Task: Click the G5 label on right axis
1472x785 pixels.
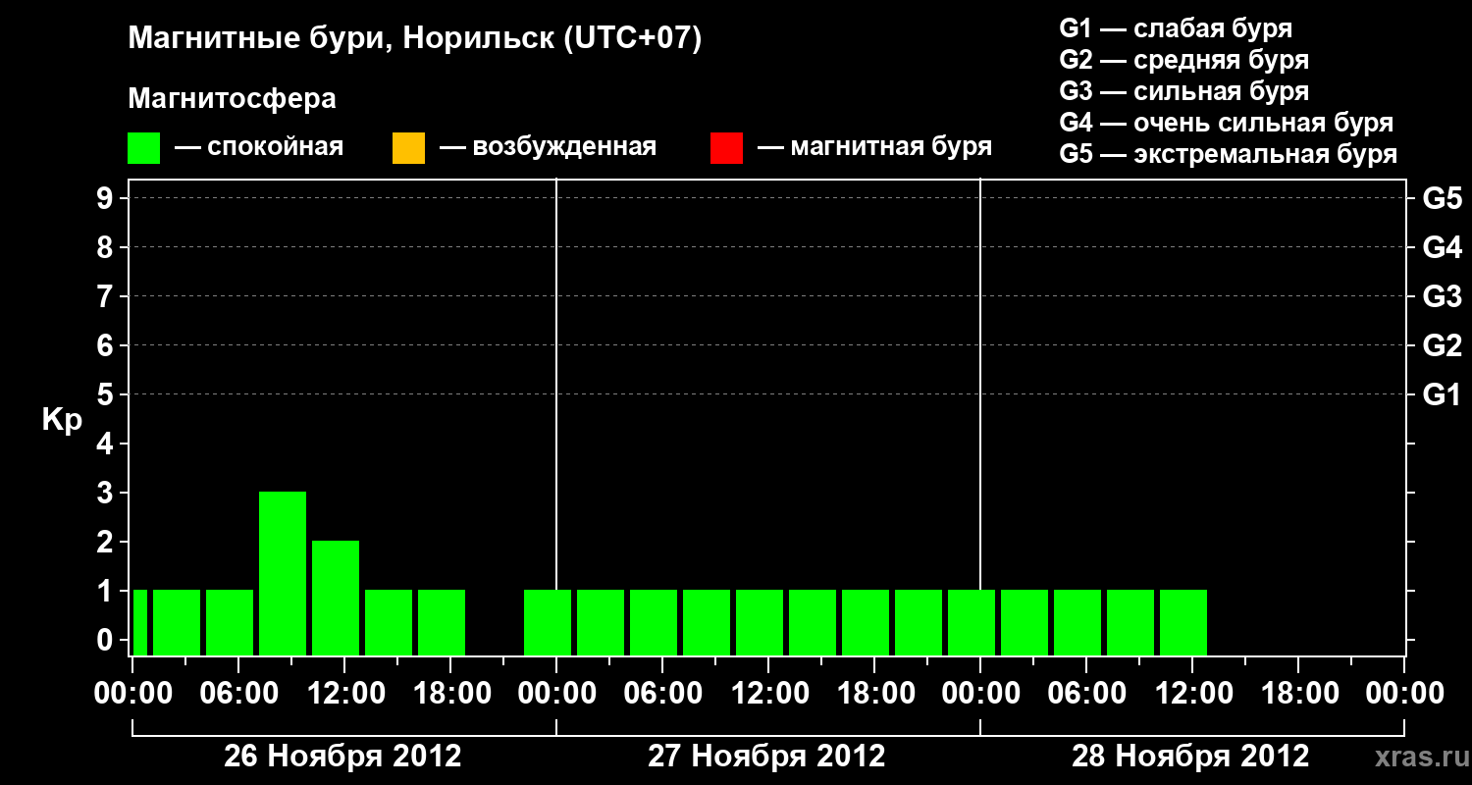Action: click(1442, 198)
